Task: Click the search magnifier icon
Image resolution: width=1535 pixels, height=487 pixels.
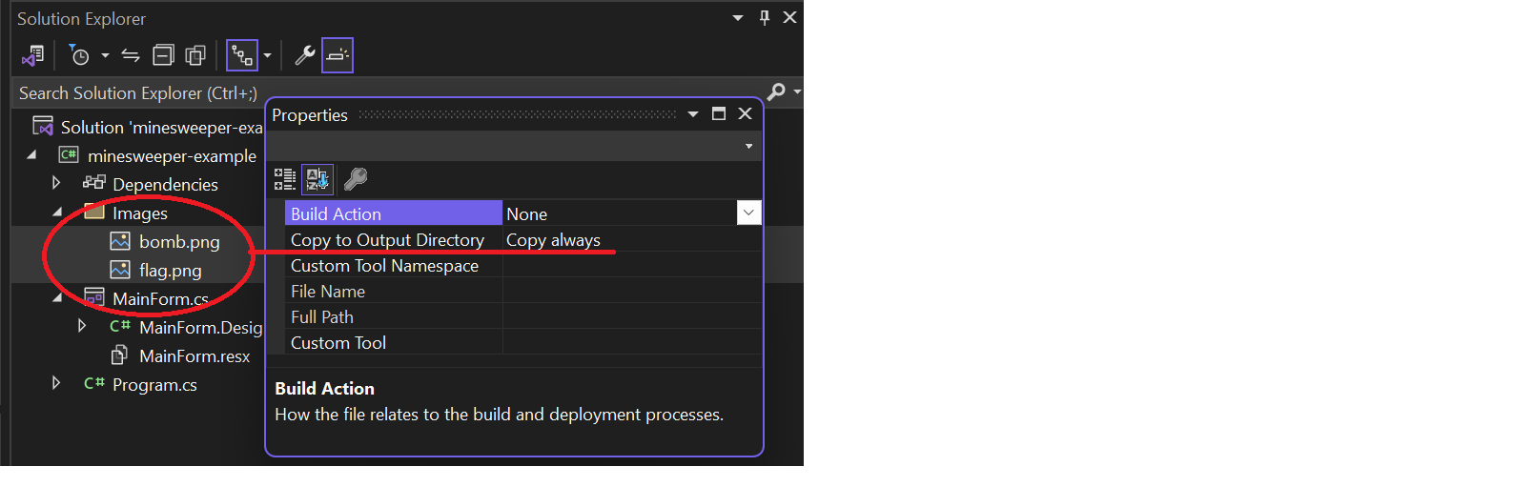Action: [x=777, y=91]
